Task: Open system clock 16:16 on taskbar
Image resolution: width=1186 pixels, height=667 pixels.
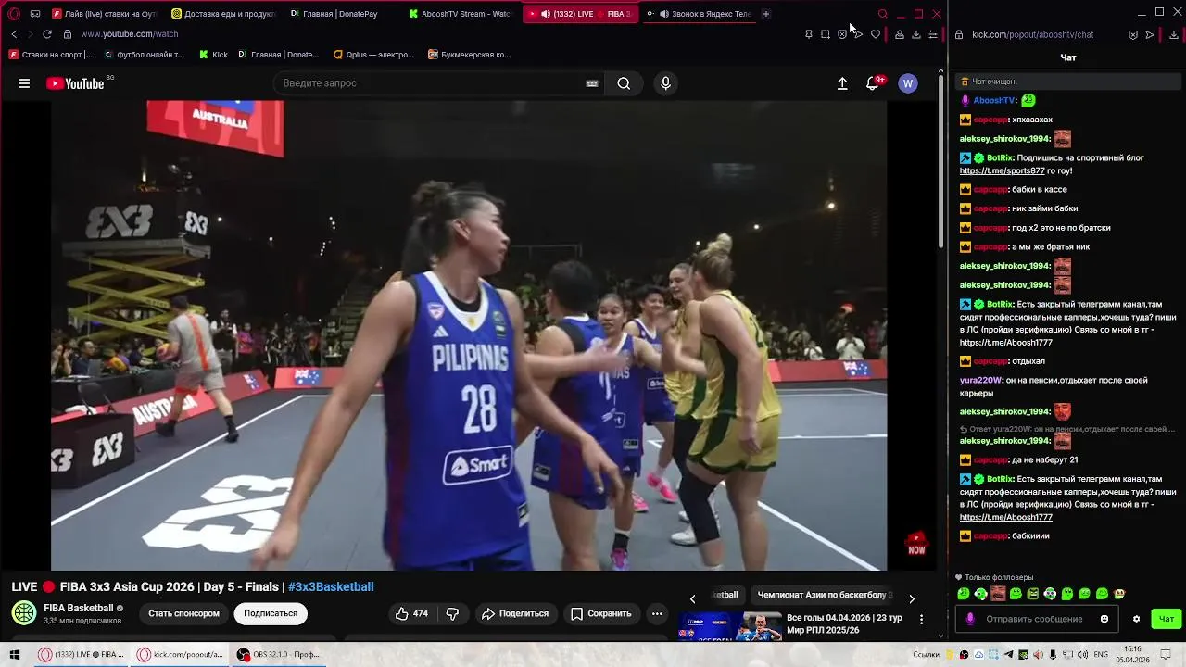Action: tap(1132, 654)
